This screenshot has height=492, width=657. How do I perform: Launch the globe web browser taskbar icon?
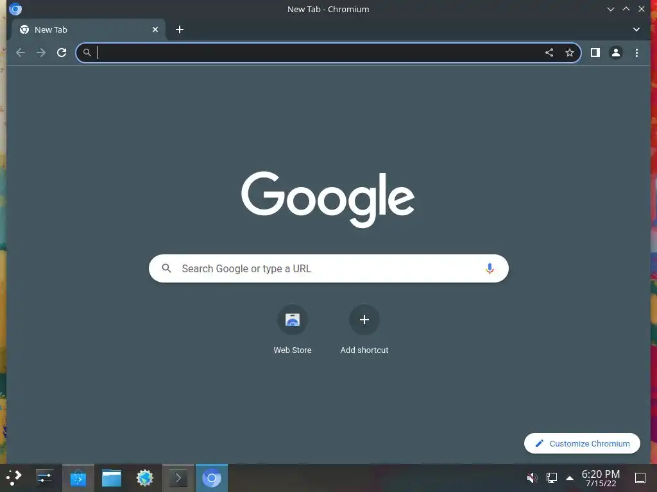point(145,478)
